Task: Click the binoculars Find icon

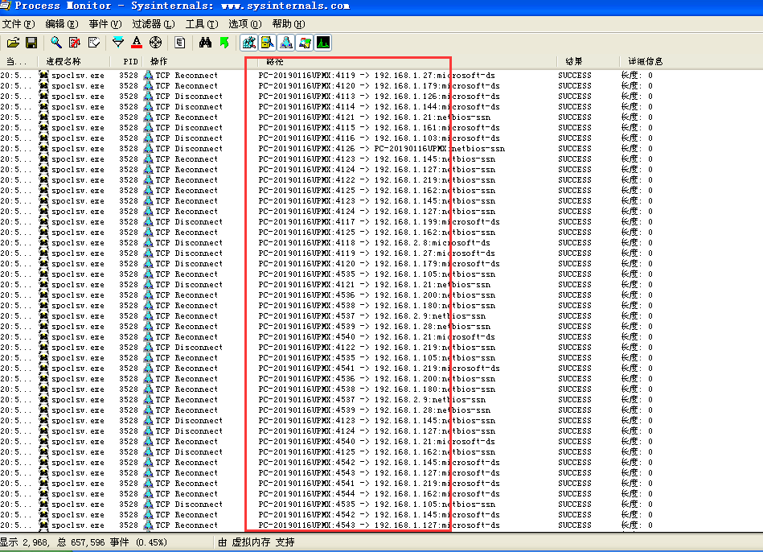Action: [205, 43]
